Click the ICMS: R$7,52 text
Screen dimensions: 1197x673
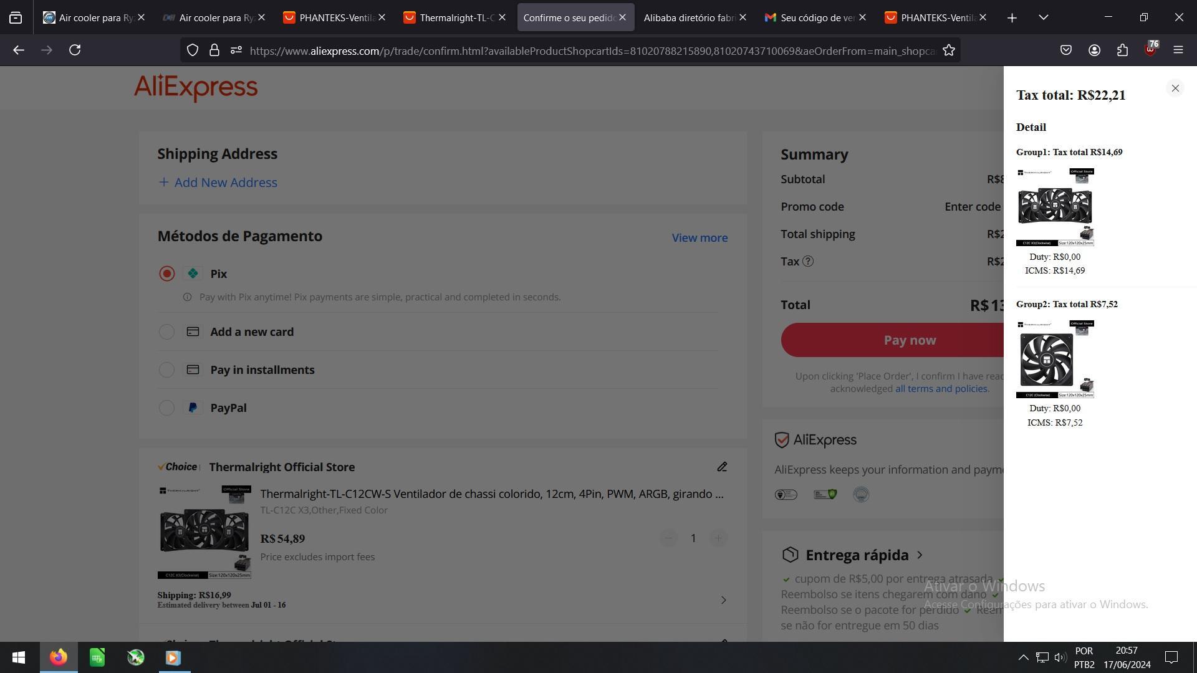click(x=1055, y=422)
